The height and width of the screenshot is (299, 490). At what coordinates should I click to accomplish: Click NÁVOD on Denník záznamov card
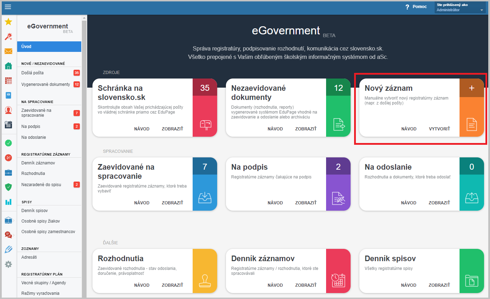pos(275,285)
